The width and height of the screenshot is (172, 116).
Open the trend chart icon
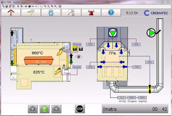tap(71, 13)
